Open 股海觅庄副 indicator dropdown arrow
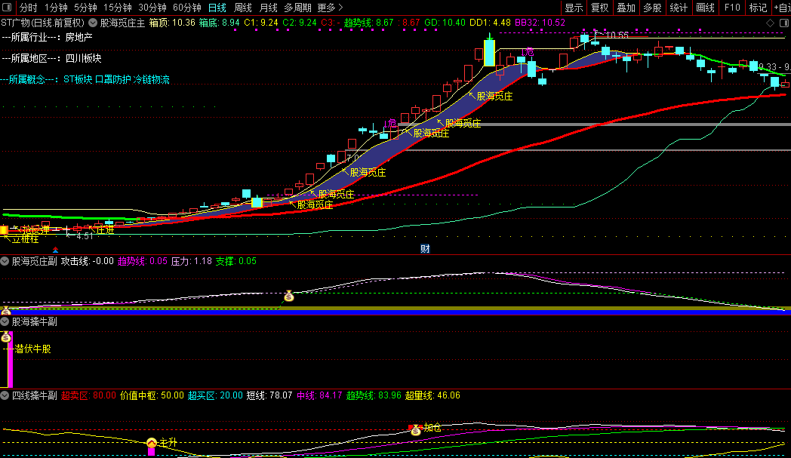 [5, 261]
